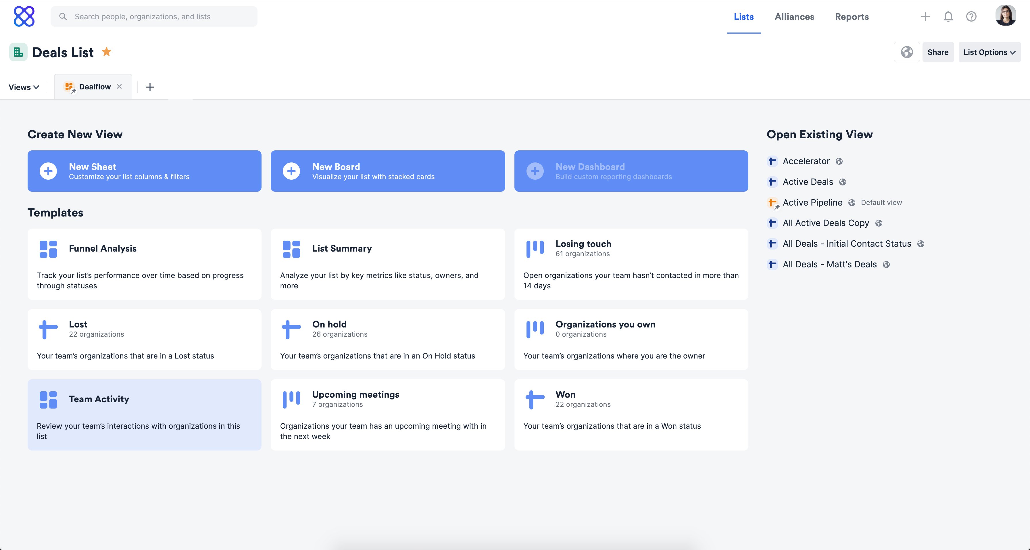The height and width of the screenshot is (550, 1030).
Task: Click the plus icon in top navigation
Action: [925, 16]
